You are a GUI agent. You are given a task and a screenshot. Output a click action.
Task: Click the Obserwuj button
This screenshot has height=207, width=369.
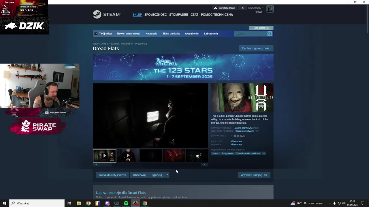(x=139, y=175)
